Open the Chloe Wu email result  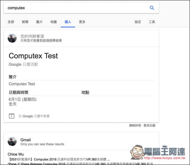(x=16, y=154)
